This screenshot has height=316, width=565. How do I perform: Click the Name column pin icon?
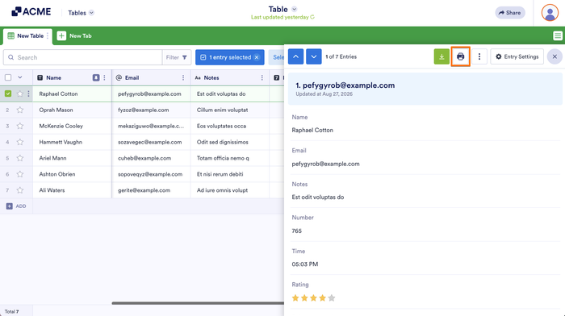coord(96,77)
